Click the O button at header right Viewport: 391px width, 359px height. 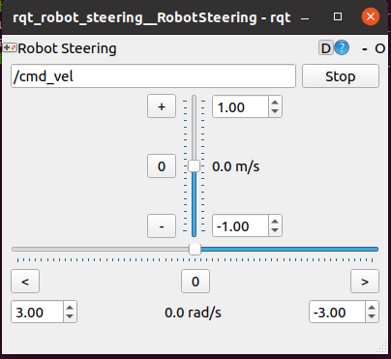[x=379, y=48]
